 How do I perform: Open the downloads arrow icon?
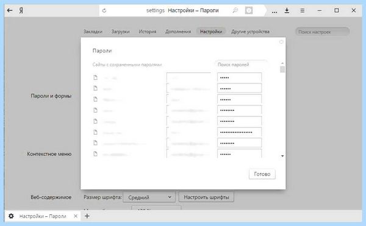click(287, 10)
